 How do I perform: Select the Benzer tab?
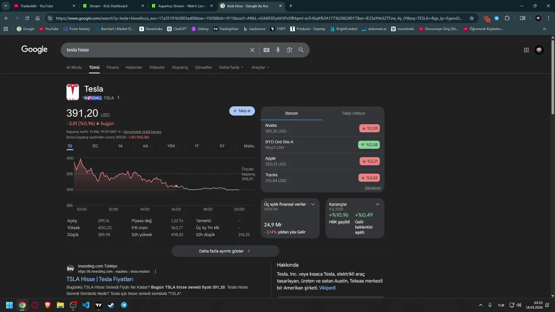click(x=291, y=113)
